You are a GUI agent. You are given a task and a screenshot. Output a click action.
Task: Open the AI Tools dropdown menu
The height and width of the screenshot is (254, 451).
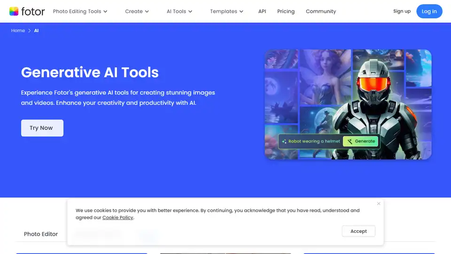coord(179,11)
